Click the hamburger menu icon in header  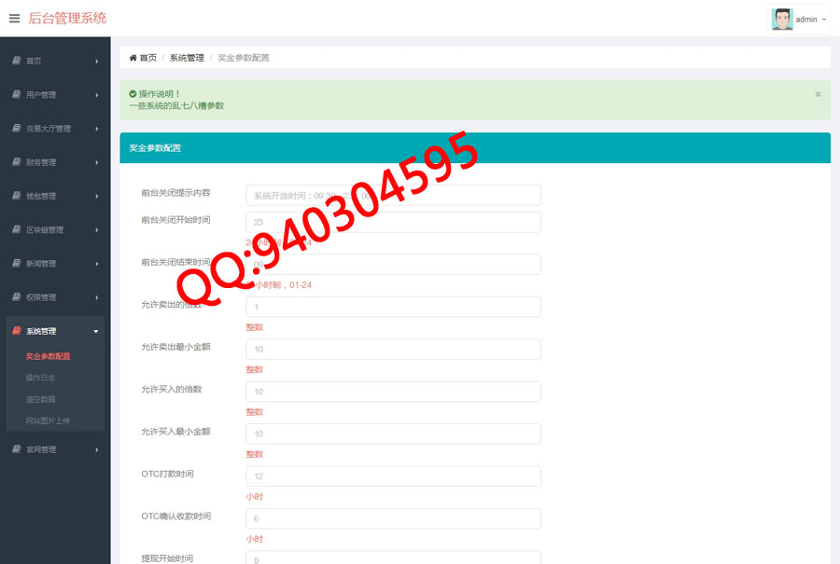tap(14, 19)
